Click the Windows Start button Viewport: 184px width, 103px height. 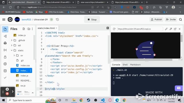[3, 100]
